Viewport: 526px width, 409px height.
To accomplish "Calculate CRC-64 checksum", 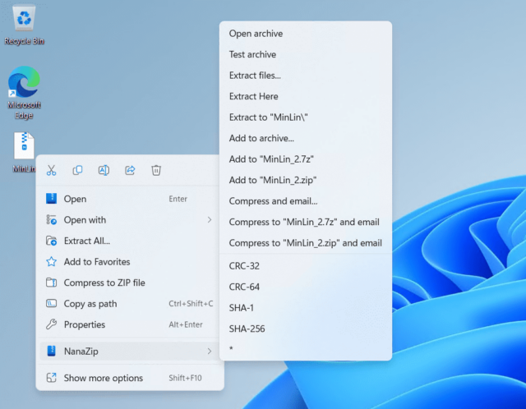I will point(306,287).
